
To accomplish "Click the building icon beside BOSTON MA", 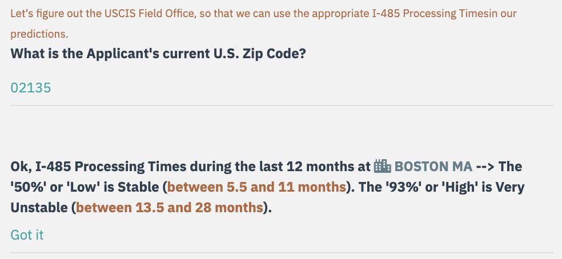I will pyautogui.click(x=382, y=167).
